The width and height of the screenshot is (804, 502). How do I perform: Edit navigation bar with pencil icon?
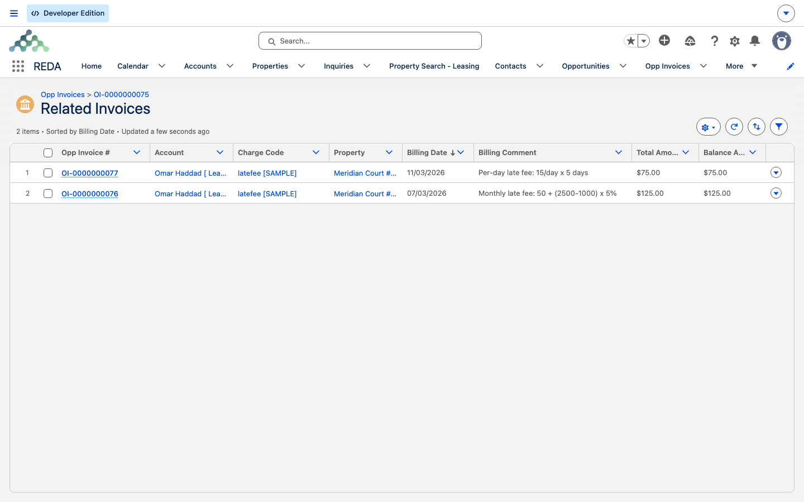[791, 66]
